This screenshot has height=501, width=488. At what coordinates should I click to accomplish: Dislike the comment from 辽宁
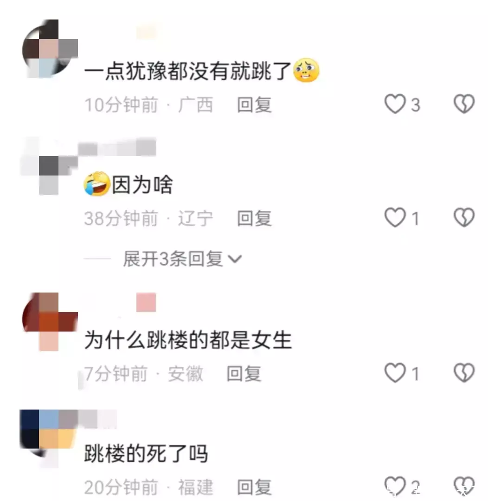tap(464, 218)
